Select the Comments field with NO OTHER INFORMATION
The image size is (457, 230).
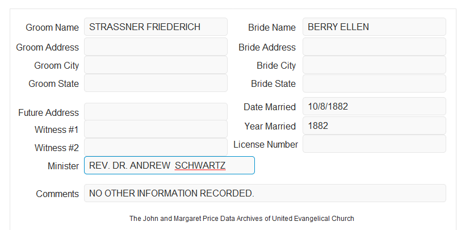point(265,193)
